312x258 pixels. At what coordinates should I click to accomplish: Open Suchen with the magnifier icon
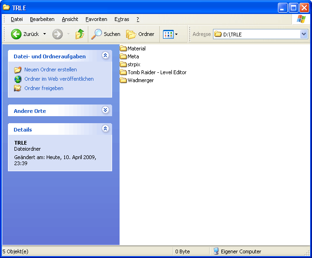[97, 34]
